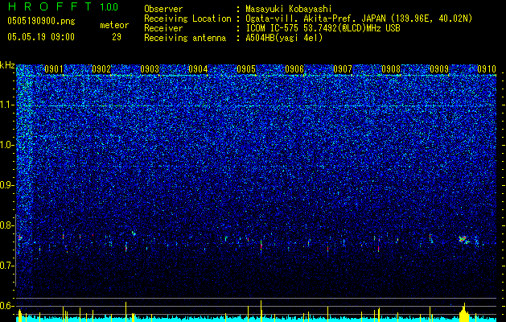
Task: Click the 0909 time marker
Action: click(439, 69)
